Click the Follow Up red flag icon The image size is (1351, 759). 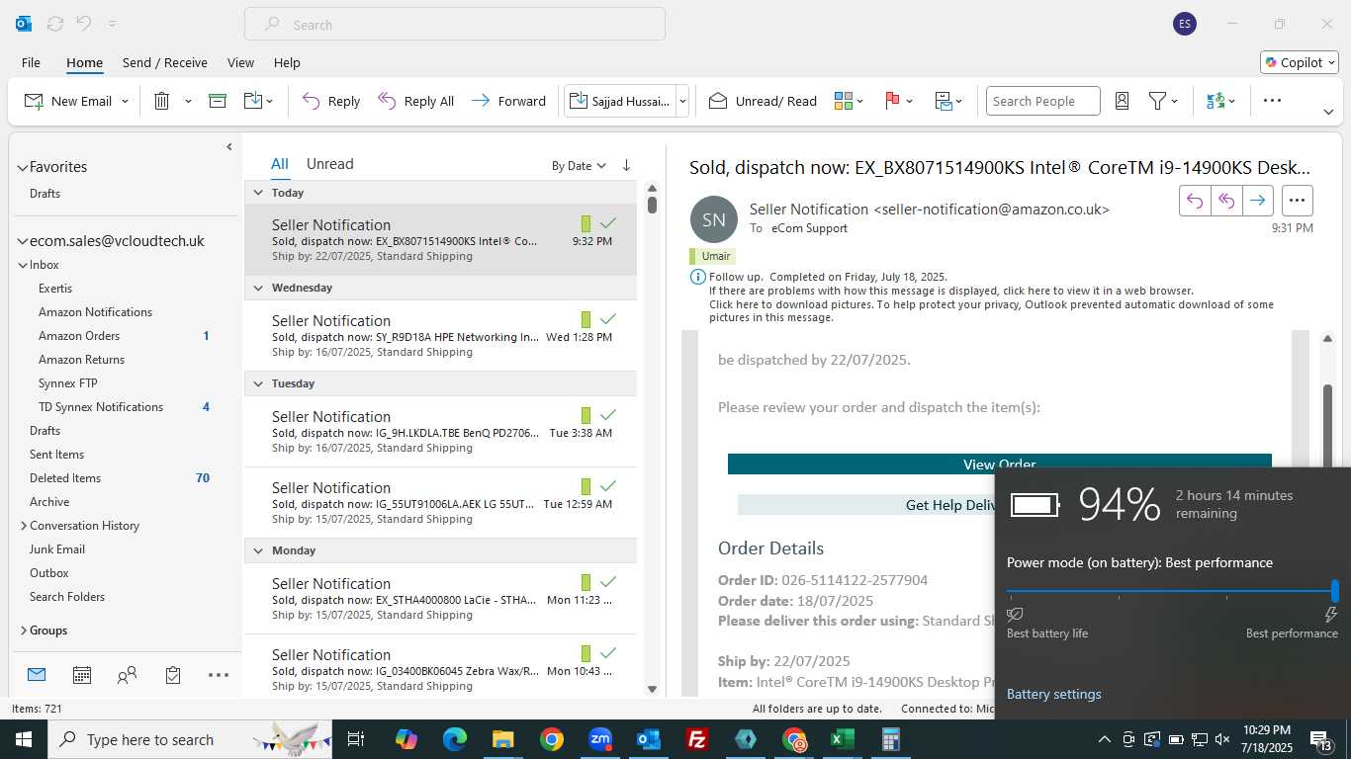tap(892, 101)
